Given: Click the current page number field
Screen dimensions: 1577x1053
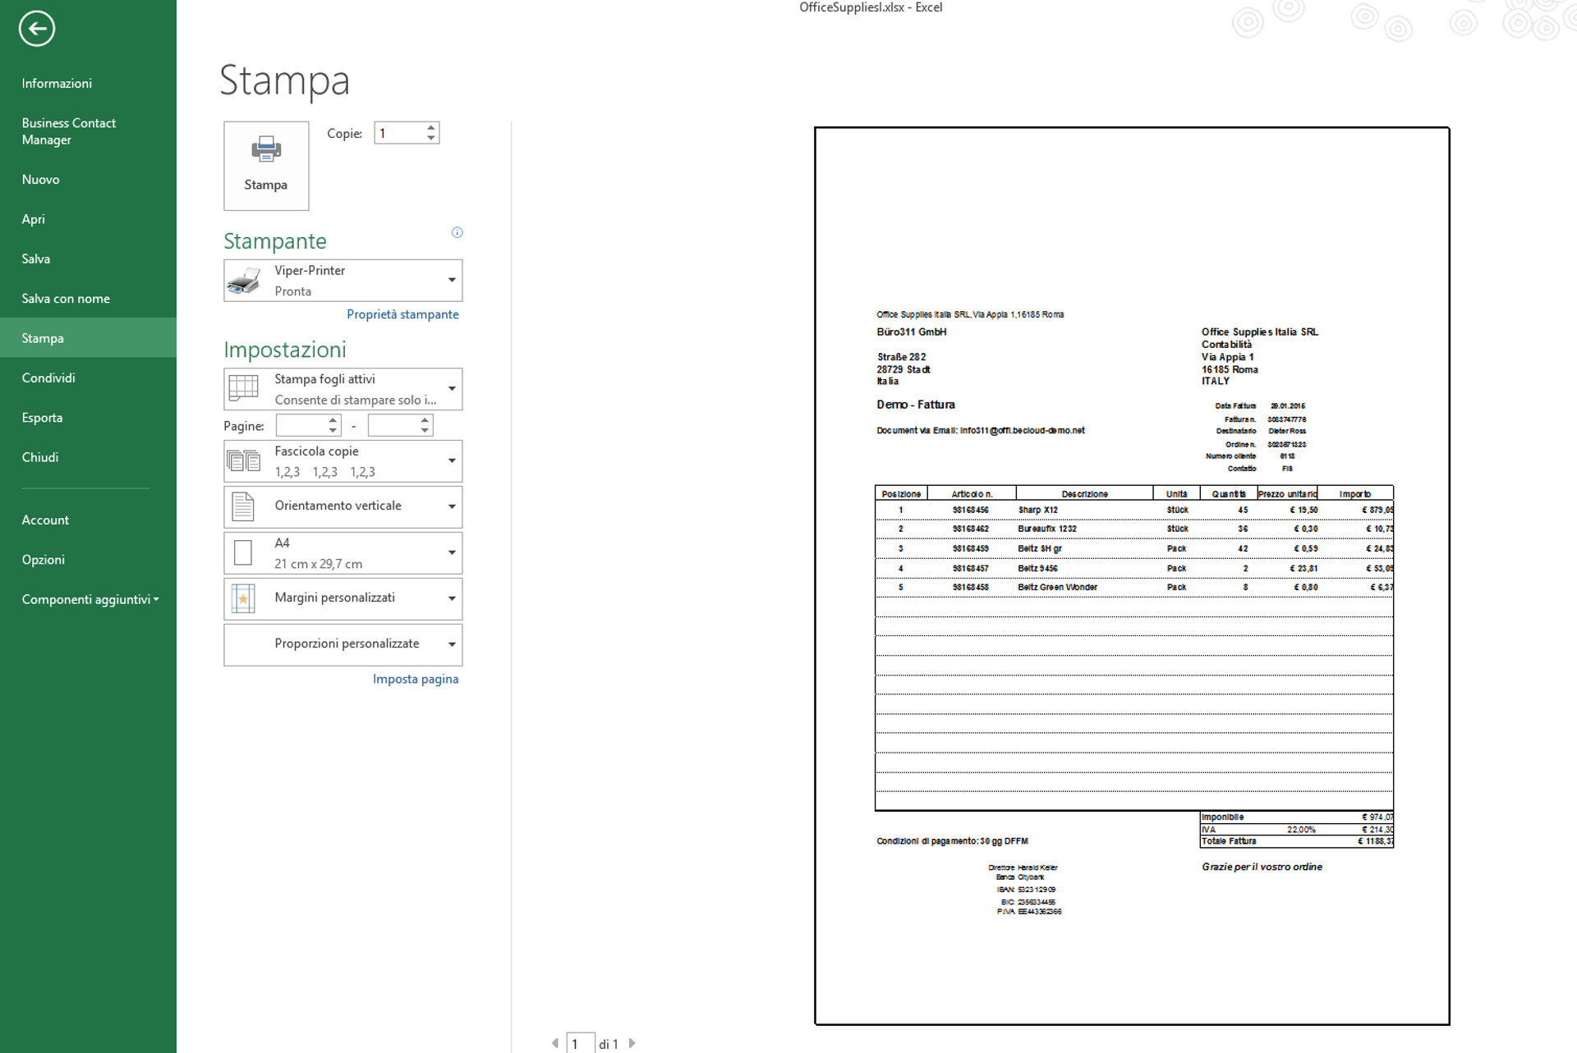Looking at the screenshot, I should (x=580, y=1043).
